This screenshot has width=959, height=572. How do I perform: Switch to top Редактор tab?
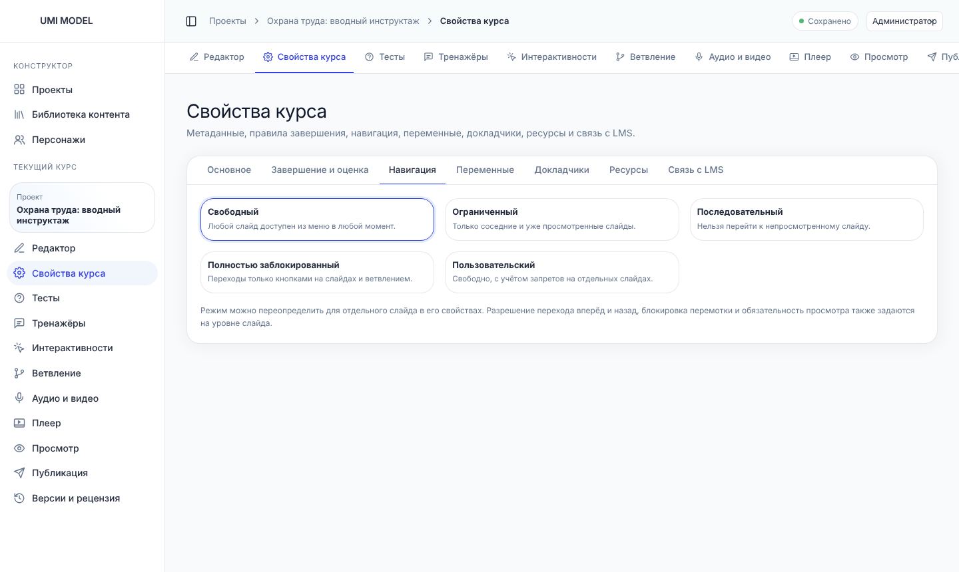217,57
